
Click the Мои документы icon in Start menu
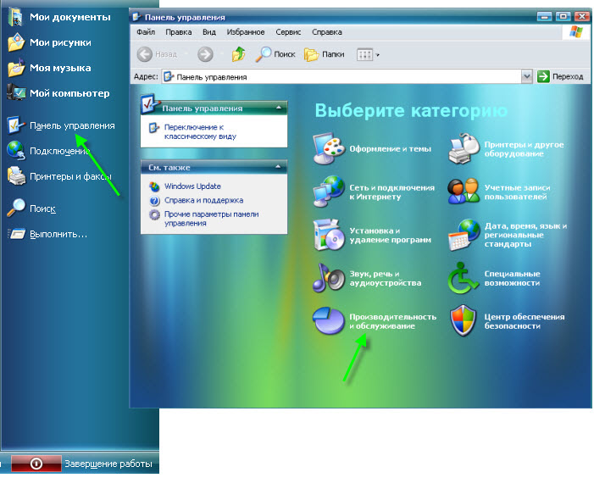coord(15,17)
